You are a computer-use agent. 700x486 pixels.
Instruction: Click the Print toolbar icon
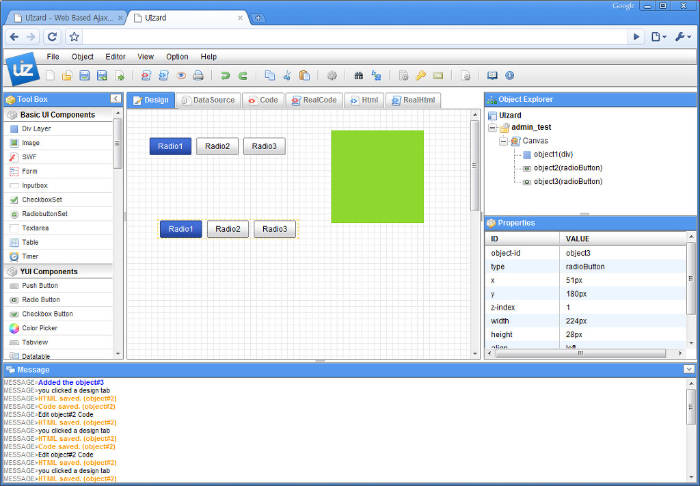198,76
